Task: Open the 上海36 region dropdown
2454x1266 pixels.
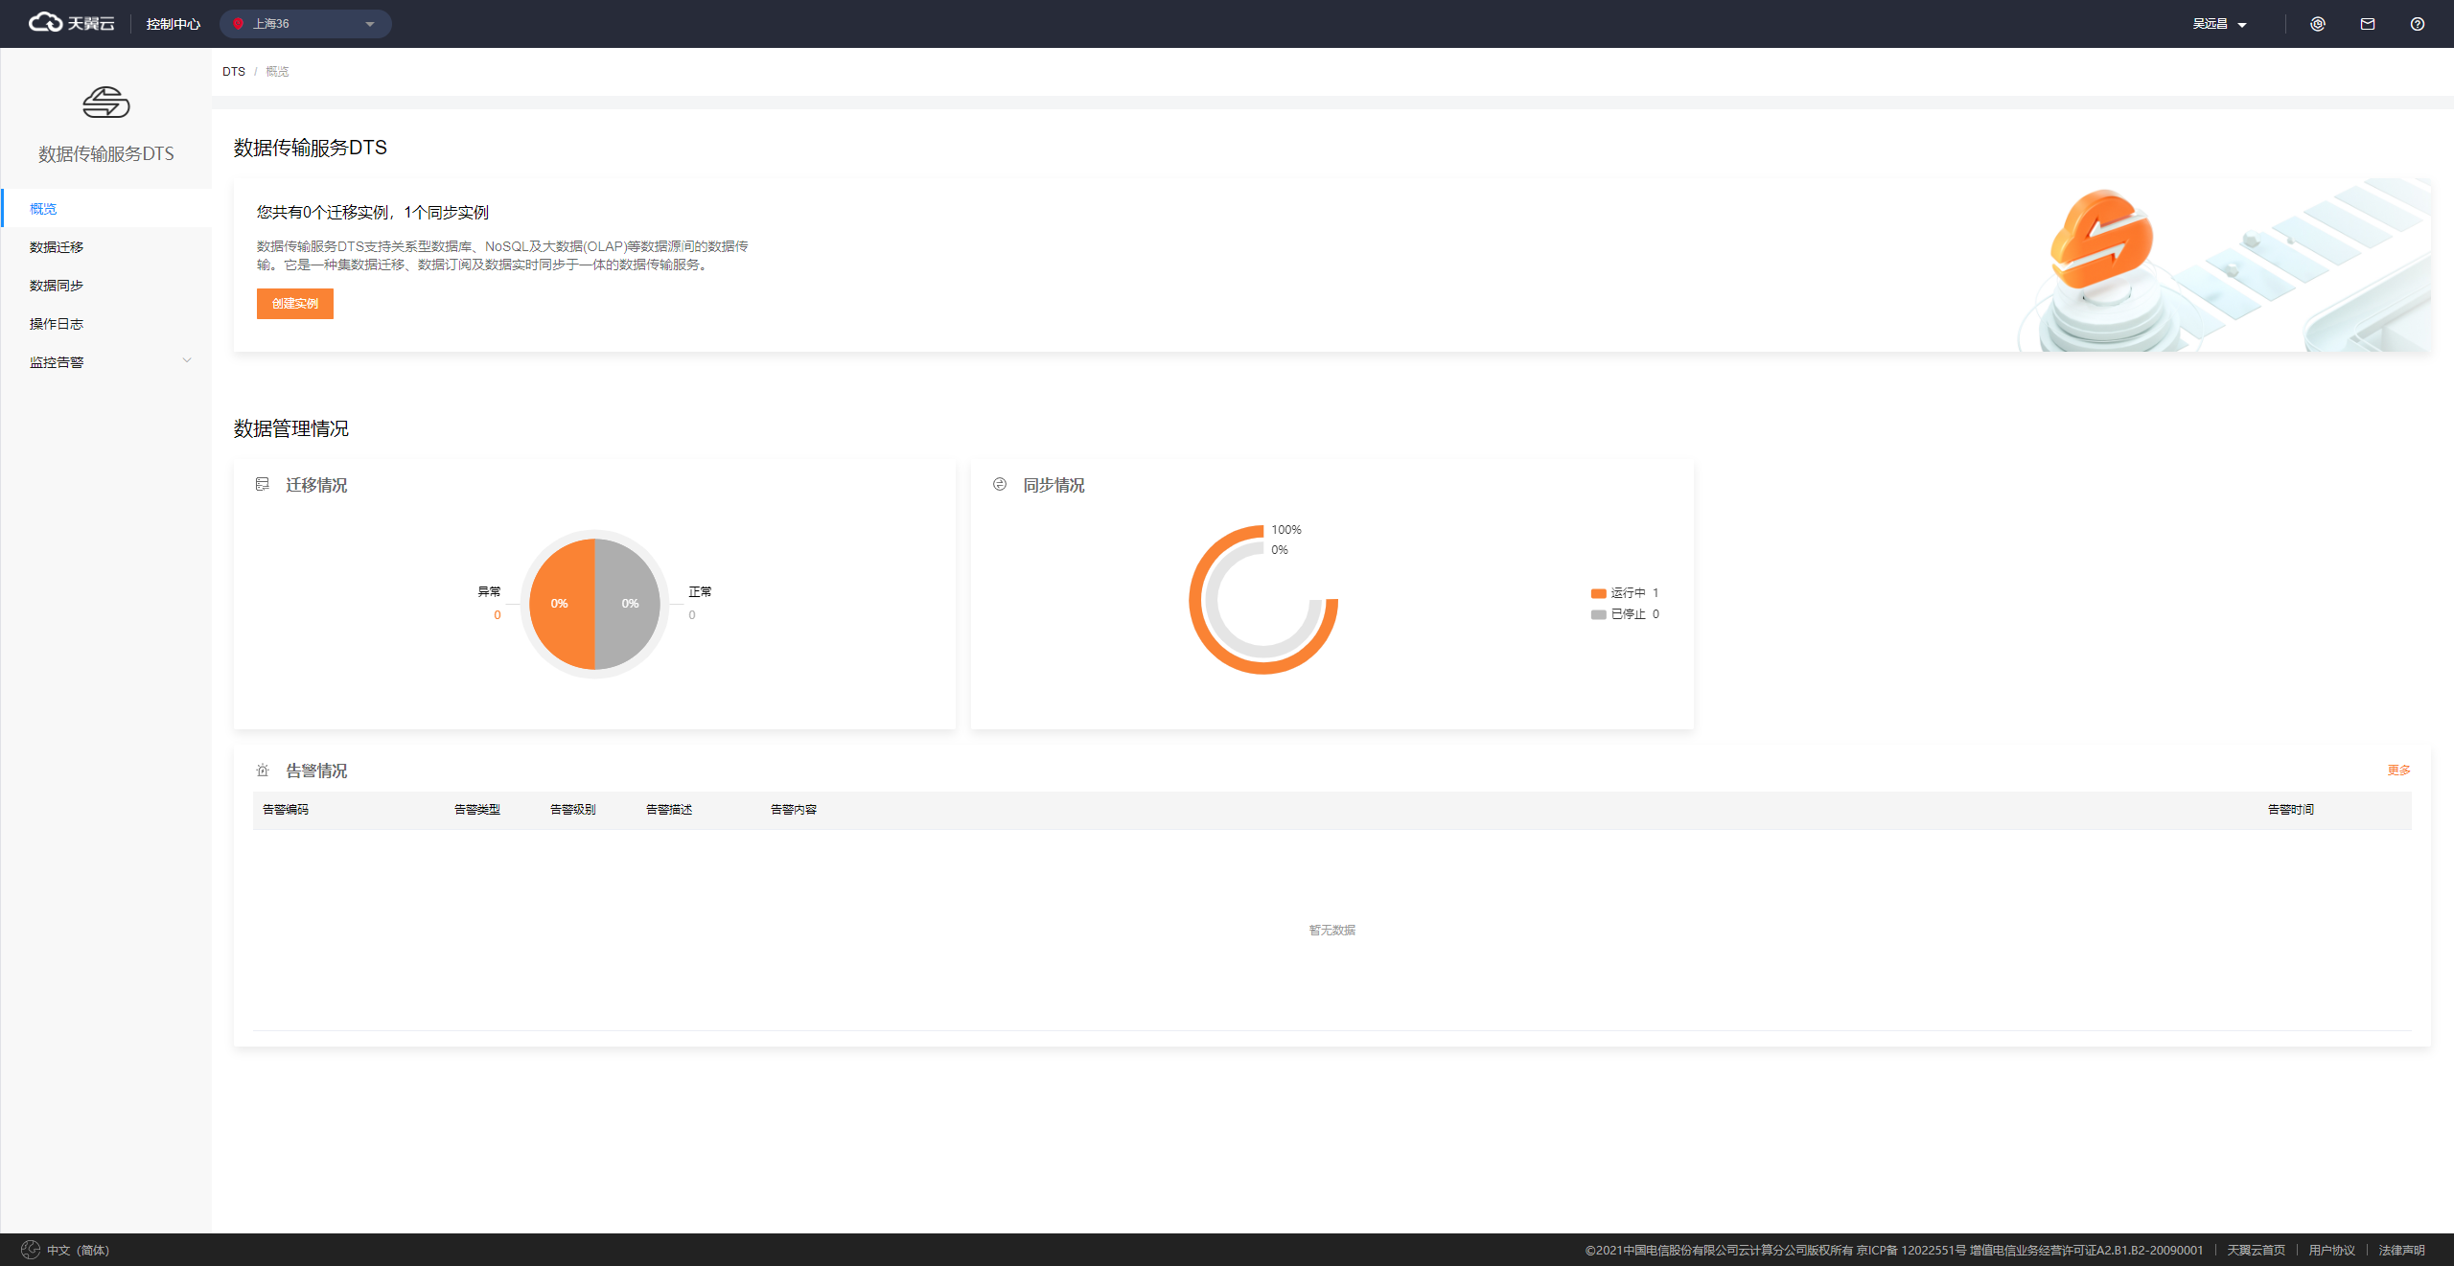Action: tap(305, 24)
